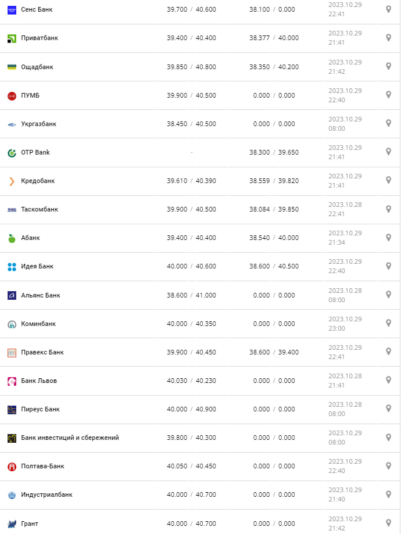Click Банк инвестиций и сбережений name
401x534 pixels.
coord(70,438)
